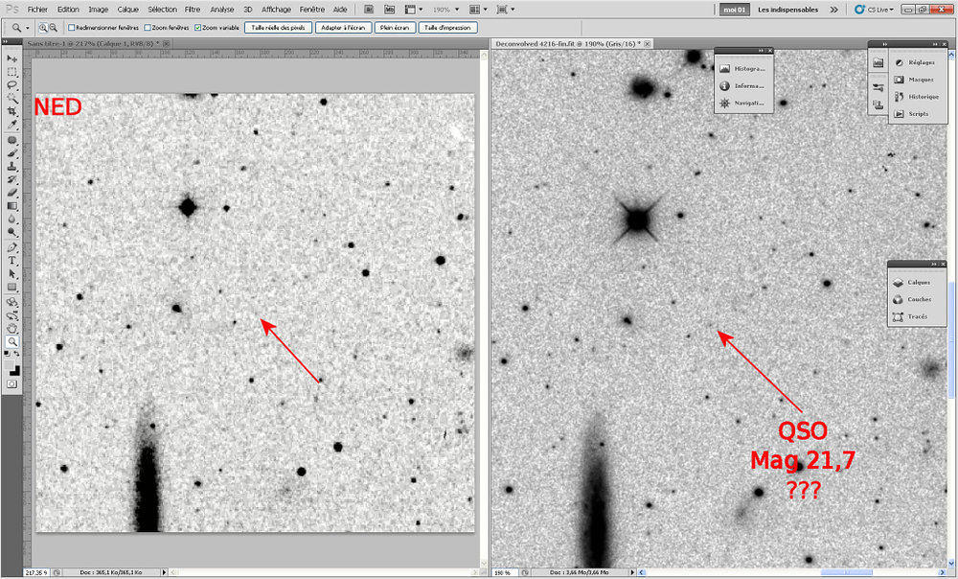Select the 3D Object Rotate tool
958x579 pixels.
12,303
